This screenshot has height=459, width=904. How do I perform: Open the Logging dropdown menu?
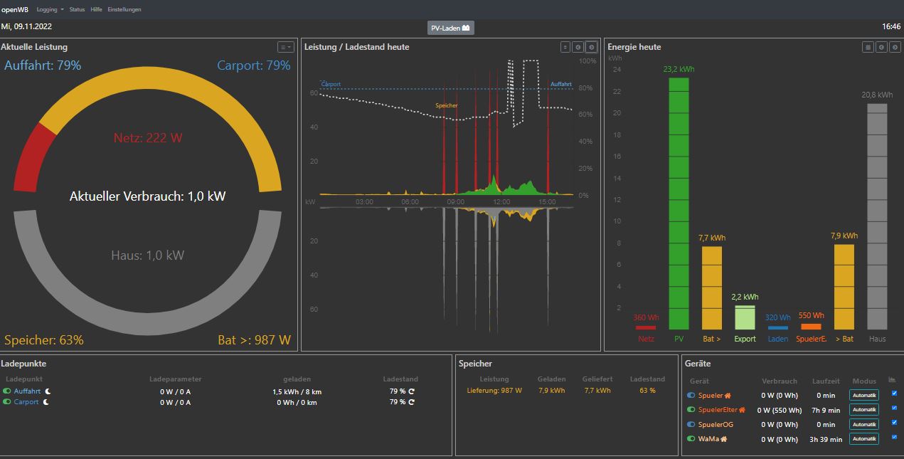(50, 9)
